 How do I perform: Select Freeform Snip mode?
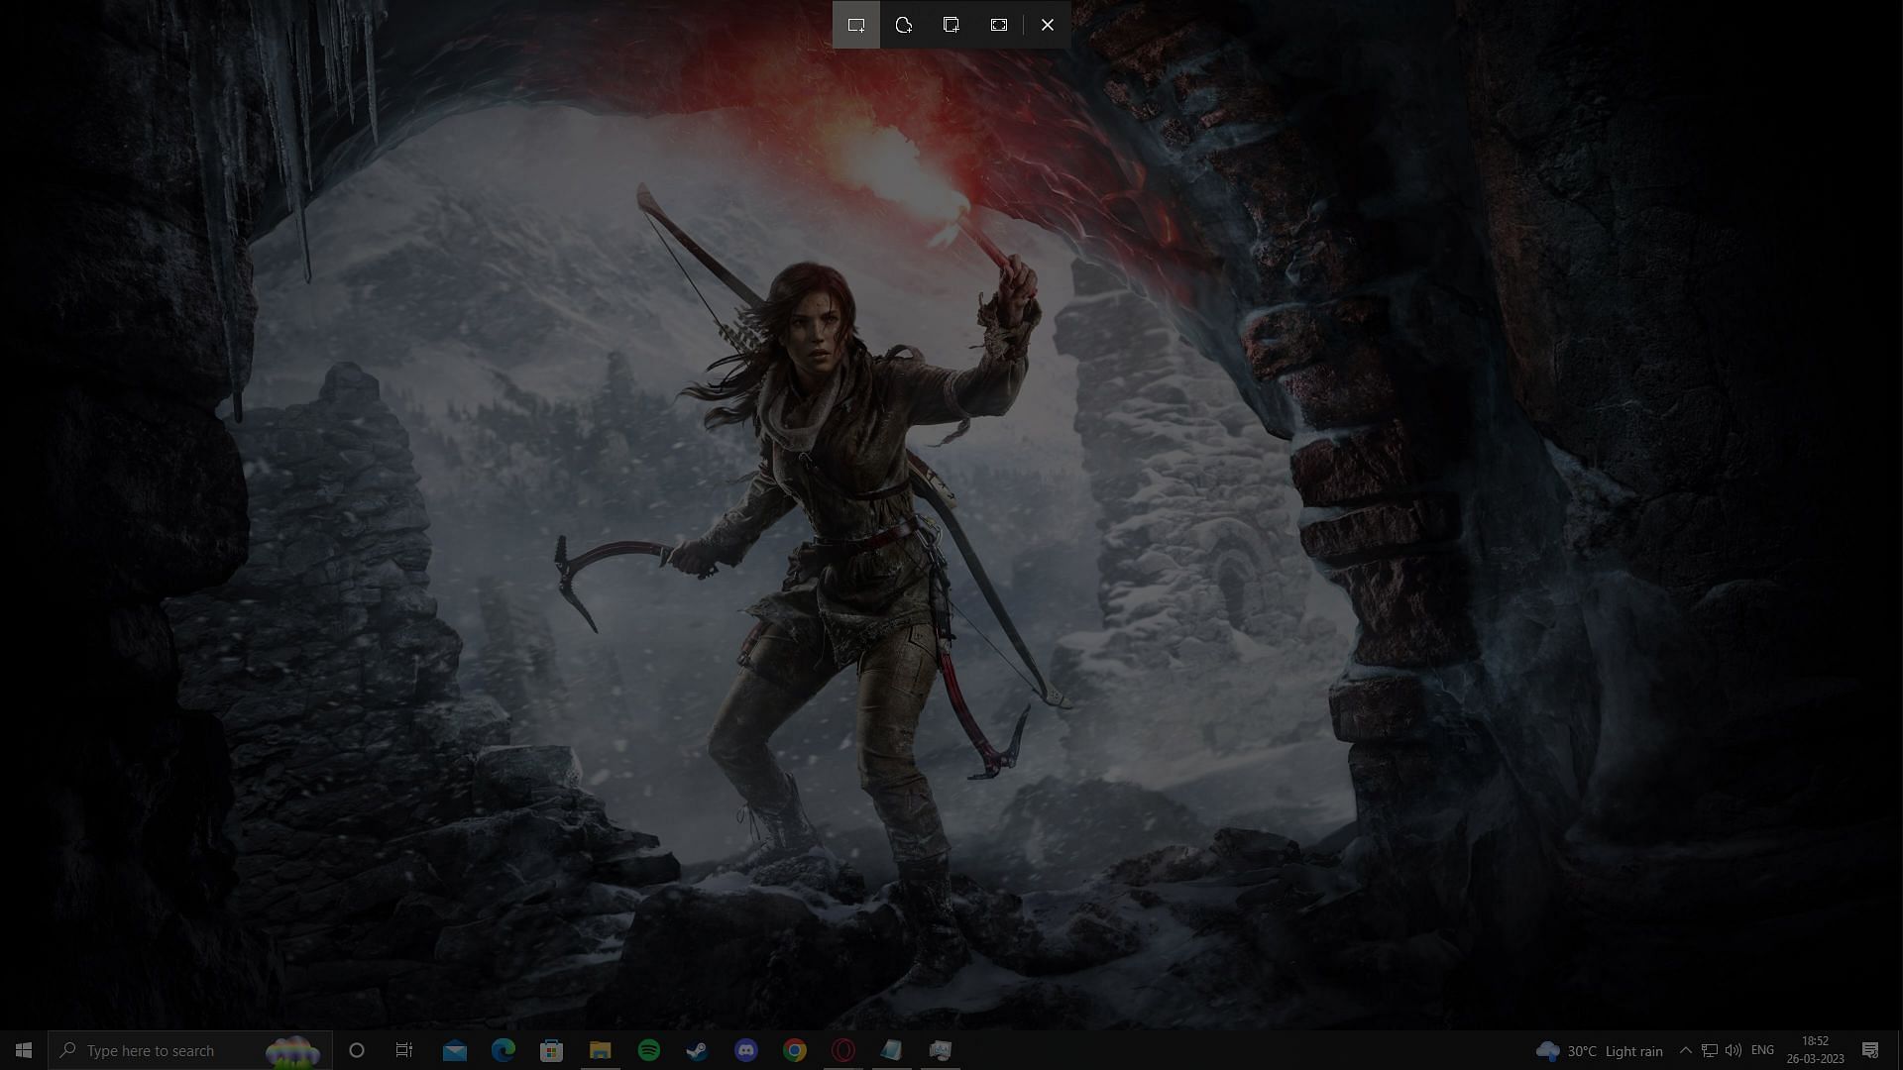pyautogui.click(x=904, y=25)
